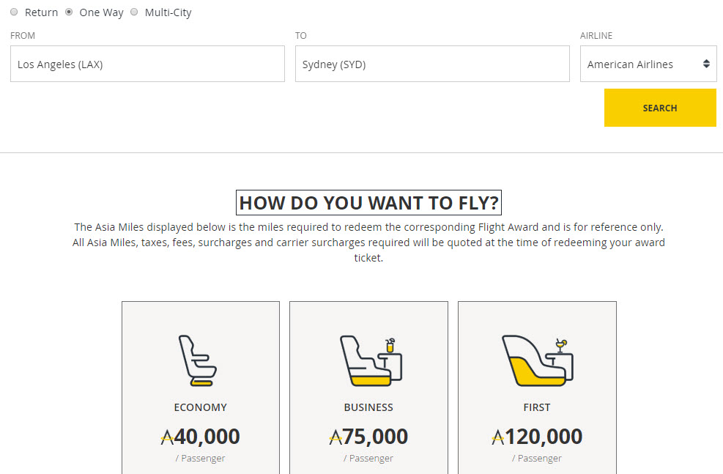This screenshot has height=474, width=723.
Task: Select the Return trip option
Action: pos(14,12)
